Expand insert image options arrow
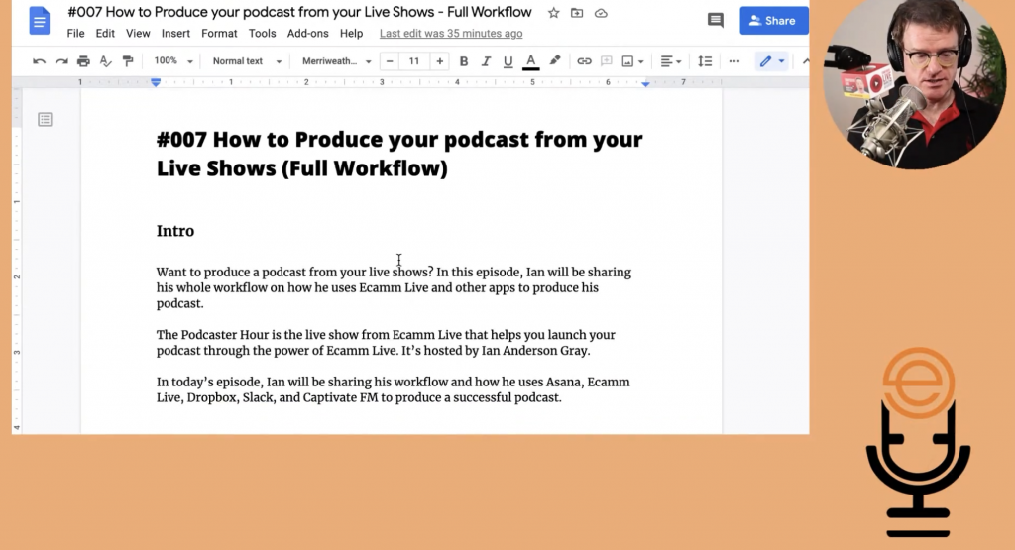 click(x=641, y=62)
